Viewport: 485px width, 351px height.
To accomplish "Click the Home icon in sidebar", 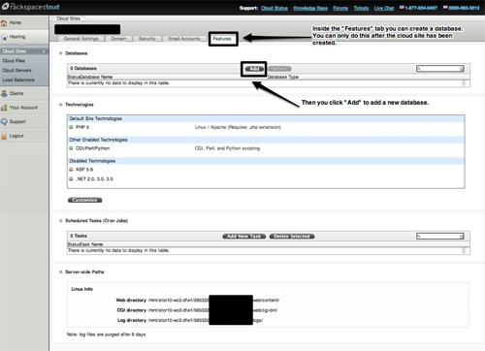I will (4, 23).
